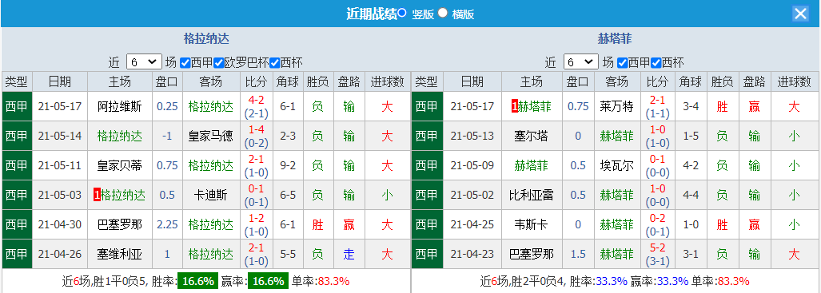Click the 5-2 score on 21-04-23
Screen dimensions: 821x293
(657, 248)
